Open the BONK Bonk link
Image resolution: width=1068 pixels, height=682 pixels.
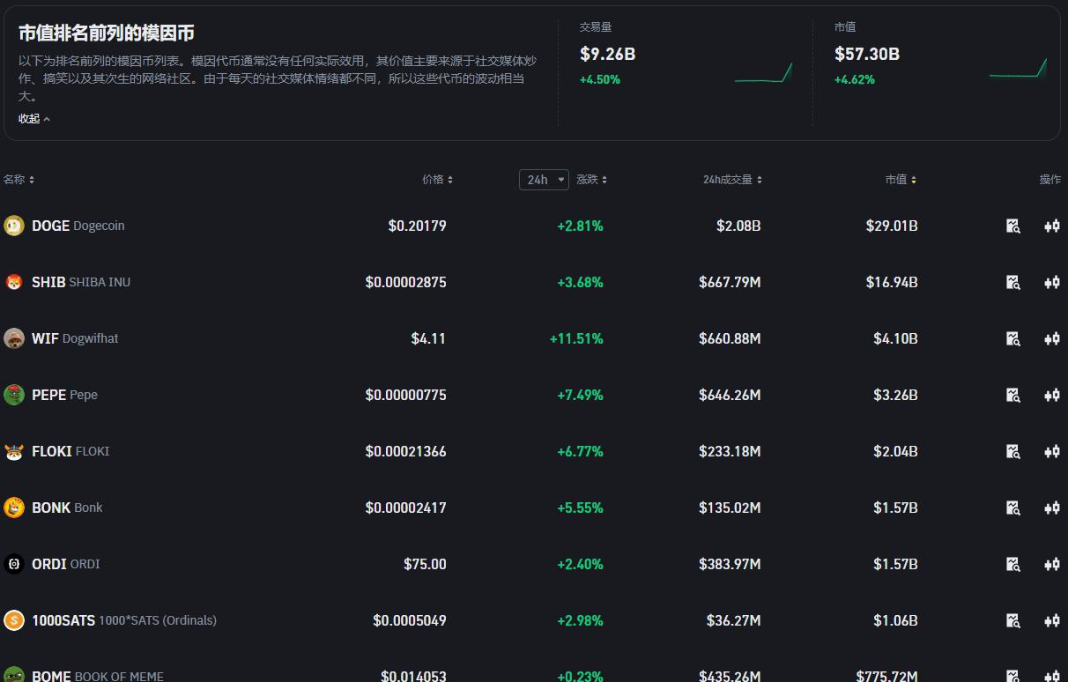click(x=67, y=508)
